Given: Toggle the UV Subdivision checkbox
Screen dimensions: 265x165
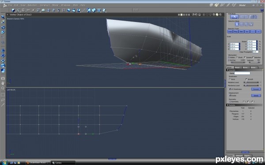Looking at the screenshot, I should (x=230, y=89).
